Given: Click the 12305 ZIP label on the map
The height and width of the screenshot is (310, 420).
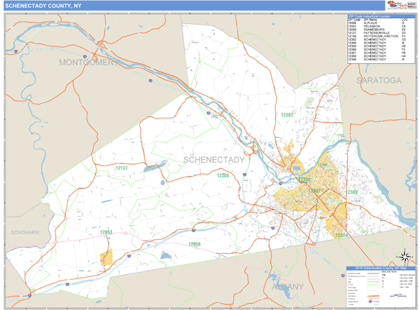Looking at the screenshot, I should [x=304, y=180].
